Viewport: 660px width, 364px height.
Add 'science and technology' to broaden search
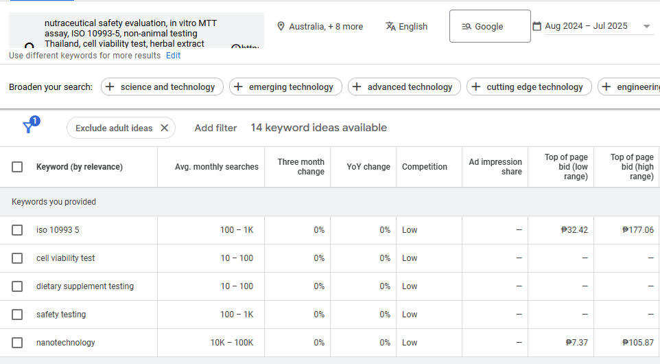[161, 87]
